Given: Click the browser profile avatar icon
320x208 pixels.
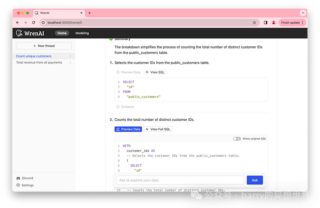Looking at the screenshot, I should point(274,23).
